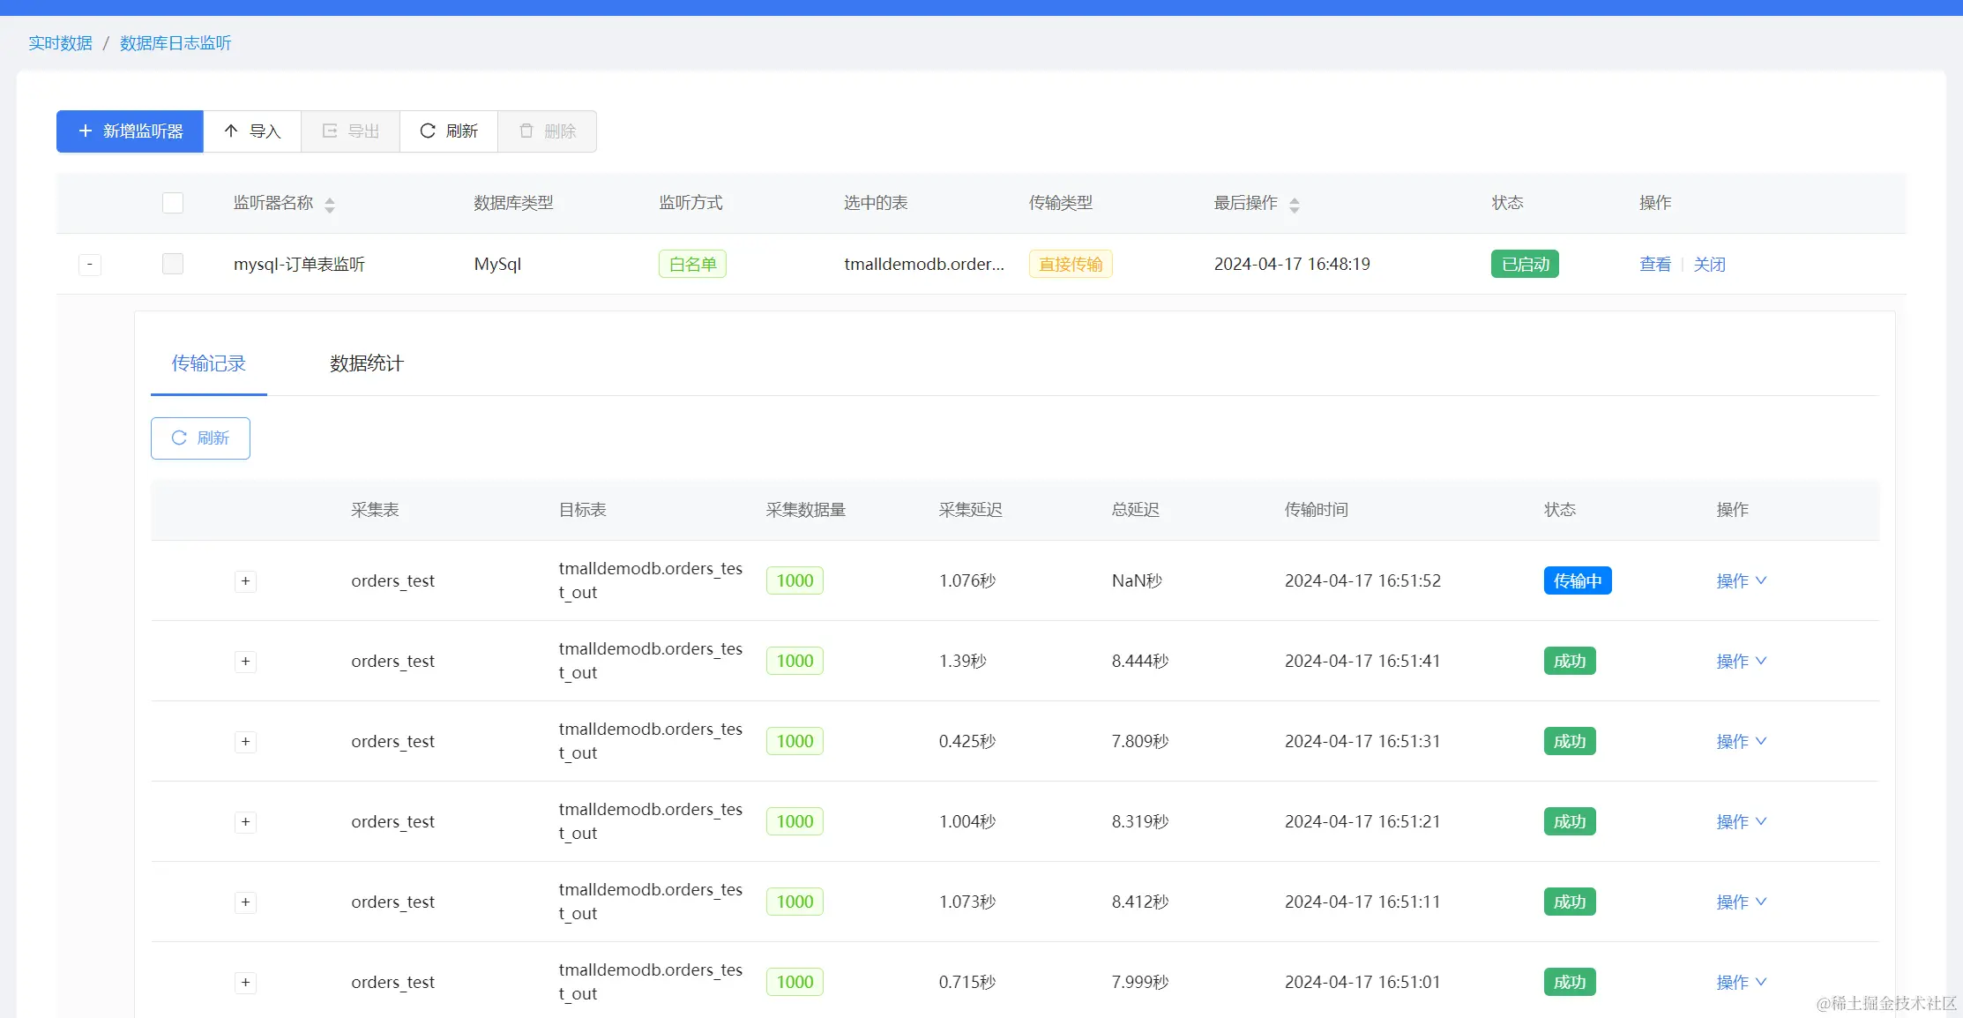Viewport: 1963px width, 1018px height.
Task: Click the refresh icon under 传输记录 tab
Action: tap(179, 438)
